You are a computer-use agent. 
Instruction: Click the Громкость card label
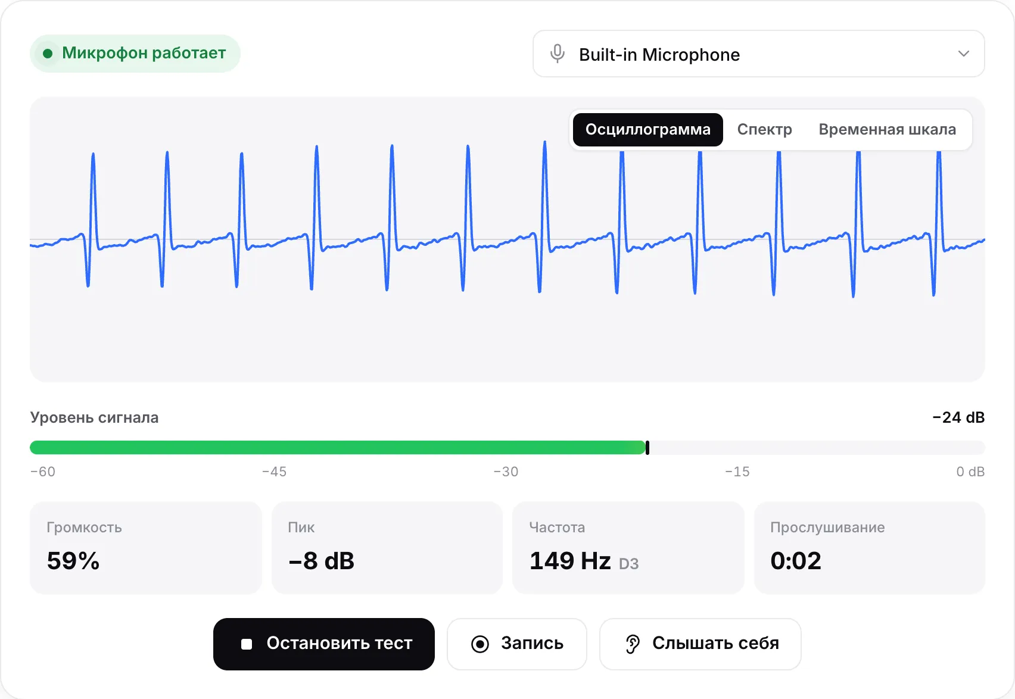[x=84, y=528]
